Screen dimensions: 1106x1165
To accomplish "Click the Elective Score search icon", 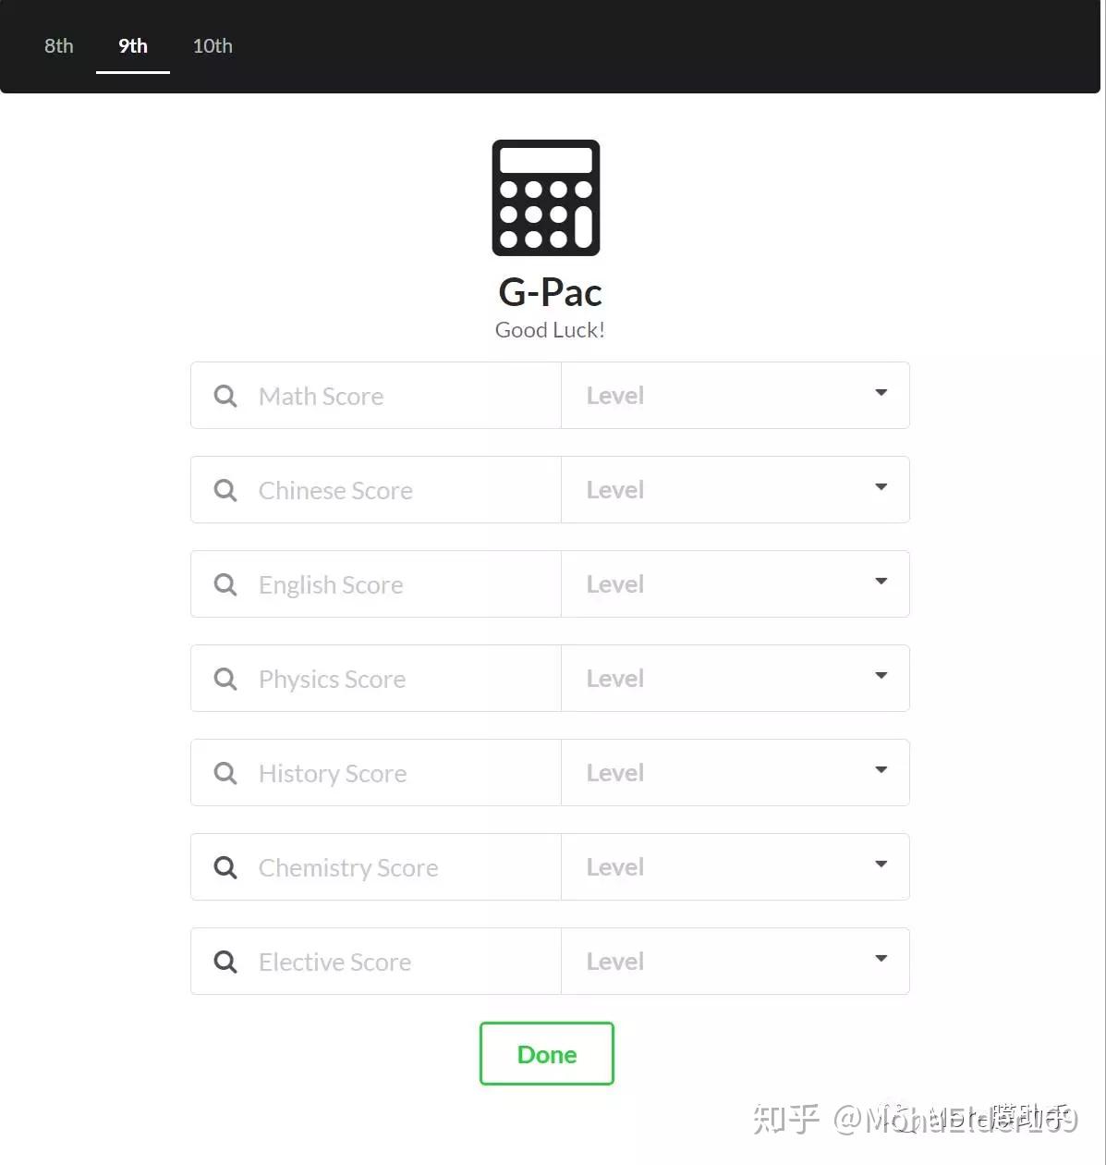I will click(225, 962).
